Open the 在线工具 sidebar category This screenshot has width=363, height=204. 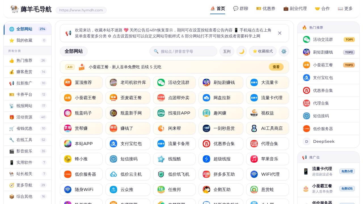(x=28, y=140)
